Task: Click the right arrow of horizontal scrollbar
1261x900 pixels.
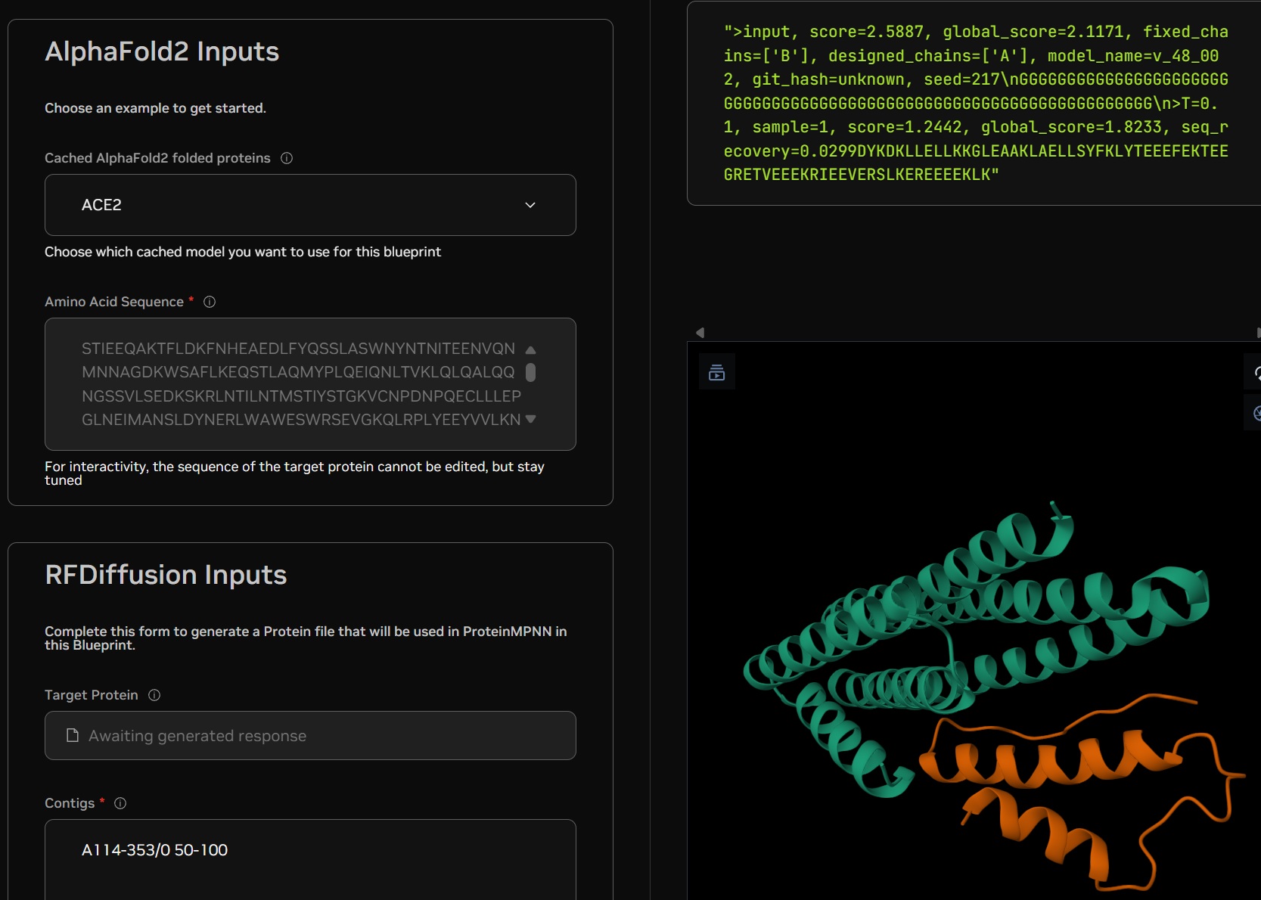Action: [x=1256, y=333]
